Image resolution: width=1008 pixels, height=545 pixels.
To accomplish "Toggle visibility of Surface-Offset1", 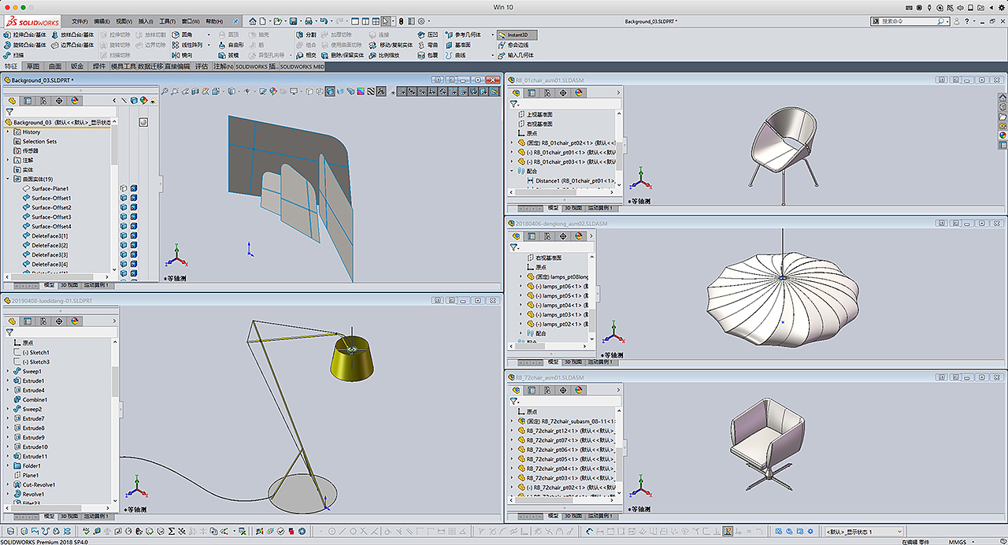I will 124,198.
